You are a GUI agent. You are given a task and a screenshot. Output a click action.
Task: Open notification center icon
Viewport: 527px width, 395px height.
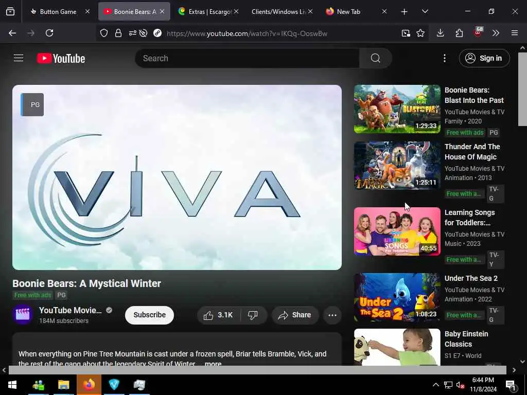point(511,385)
